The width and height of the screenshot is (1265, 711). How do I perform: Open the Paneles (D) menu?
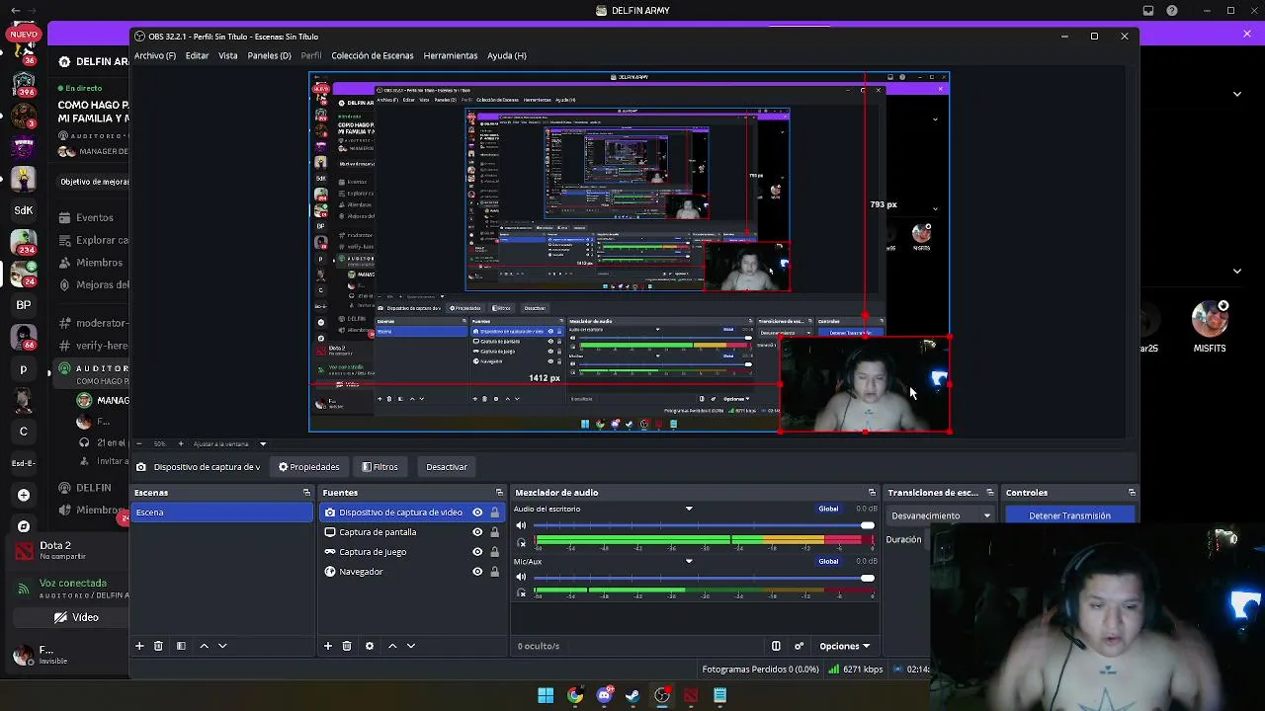[x=269, y=55]
